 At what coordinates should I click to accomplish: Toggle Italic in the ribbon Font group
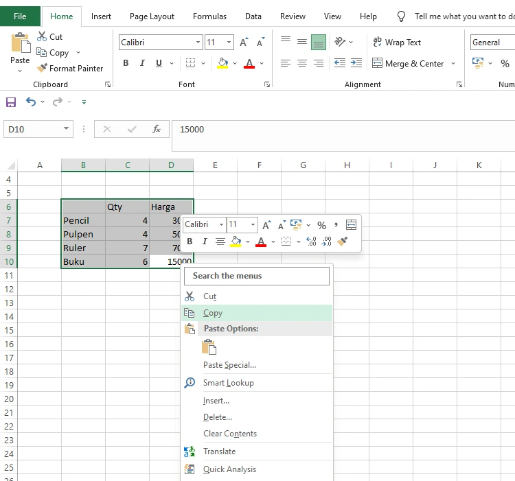[142, 63]
